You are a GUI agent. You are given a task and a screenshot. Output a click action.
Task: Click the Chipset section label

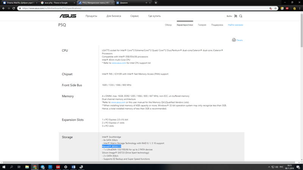[x=67, y=74]
